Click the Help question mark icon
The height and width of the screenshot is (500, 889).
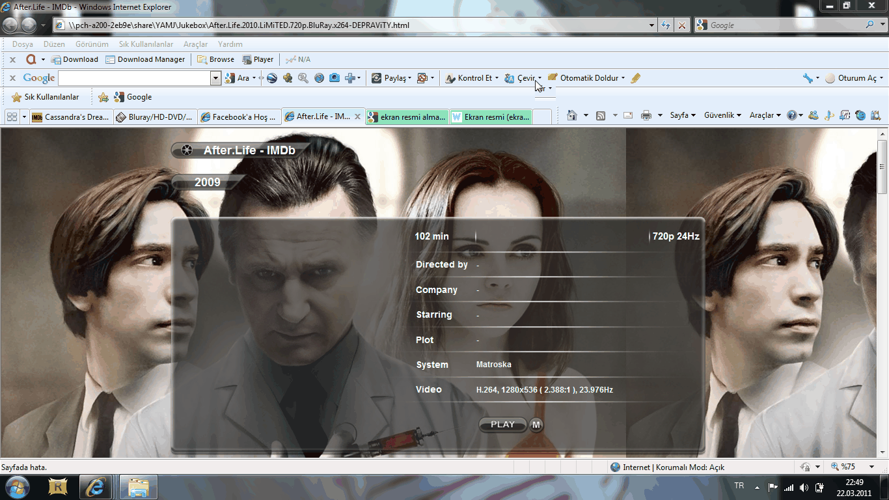[x=792, y=115]
